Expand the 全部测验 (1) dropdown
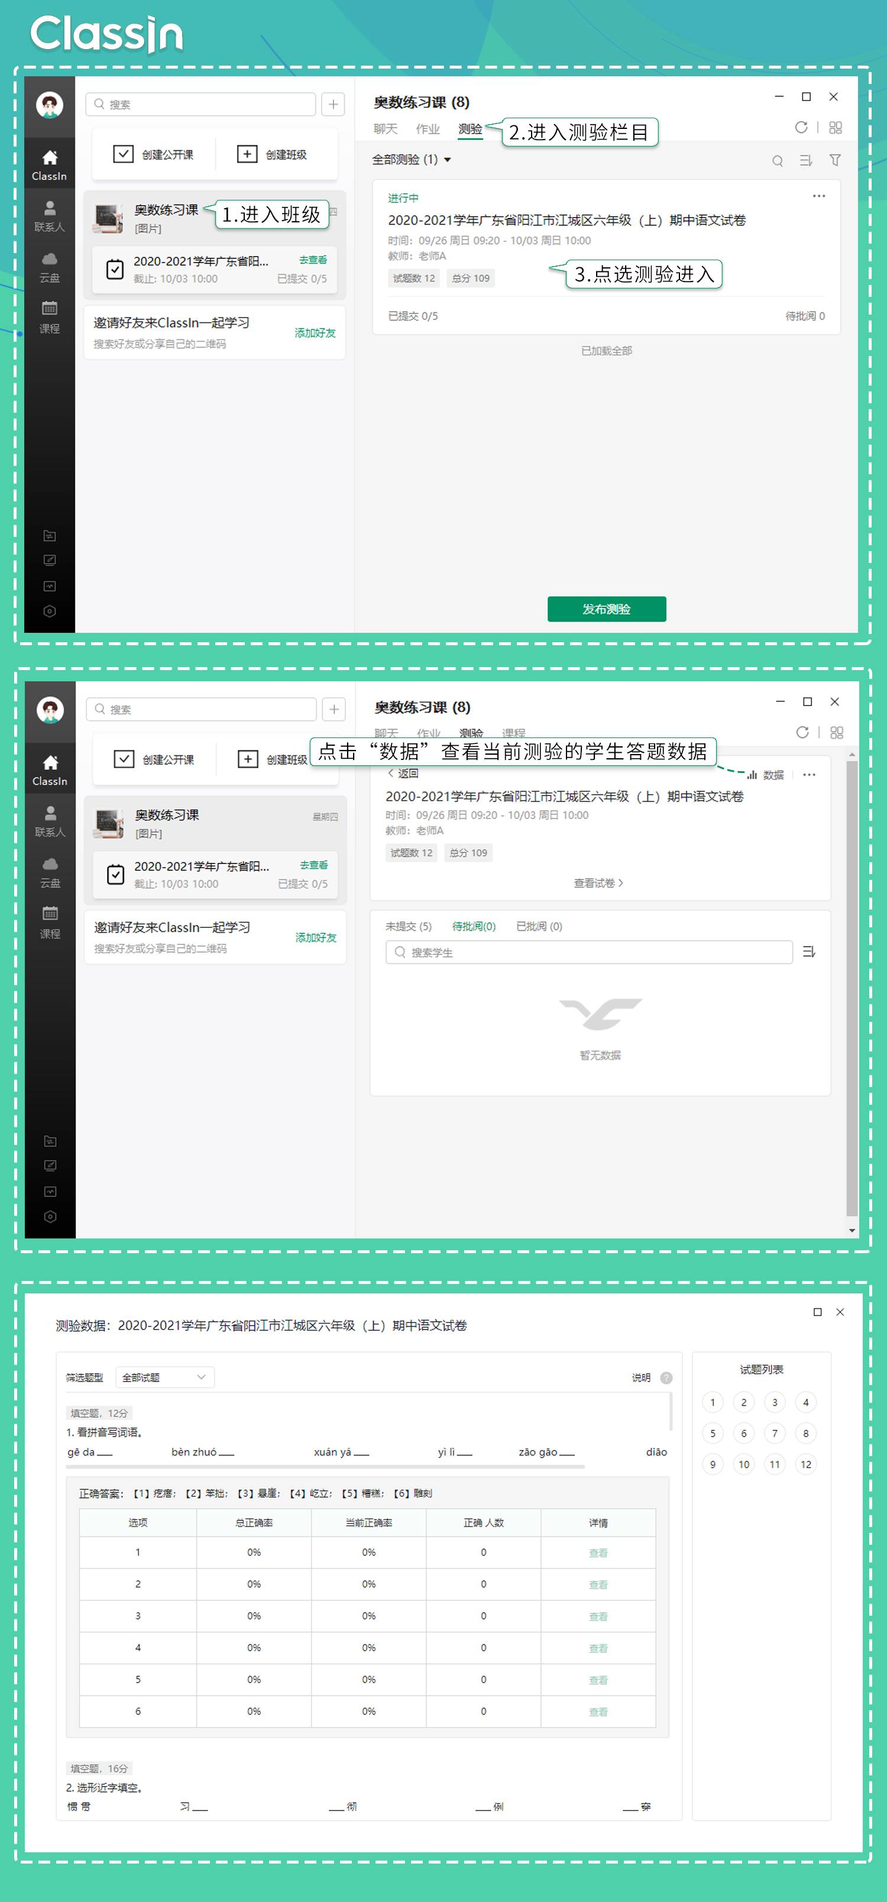 pos(412,160)
